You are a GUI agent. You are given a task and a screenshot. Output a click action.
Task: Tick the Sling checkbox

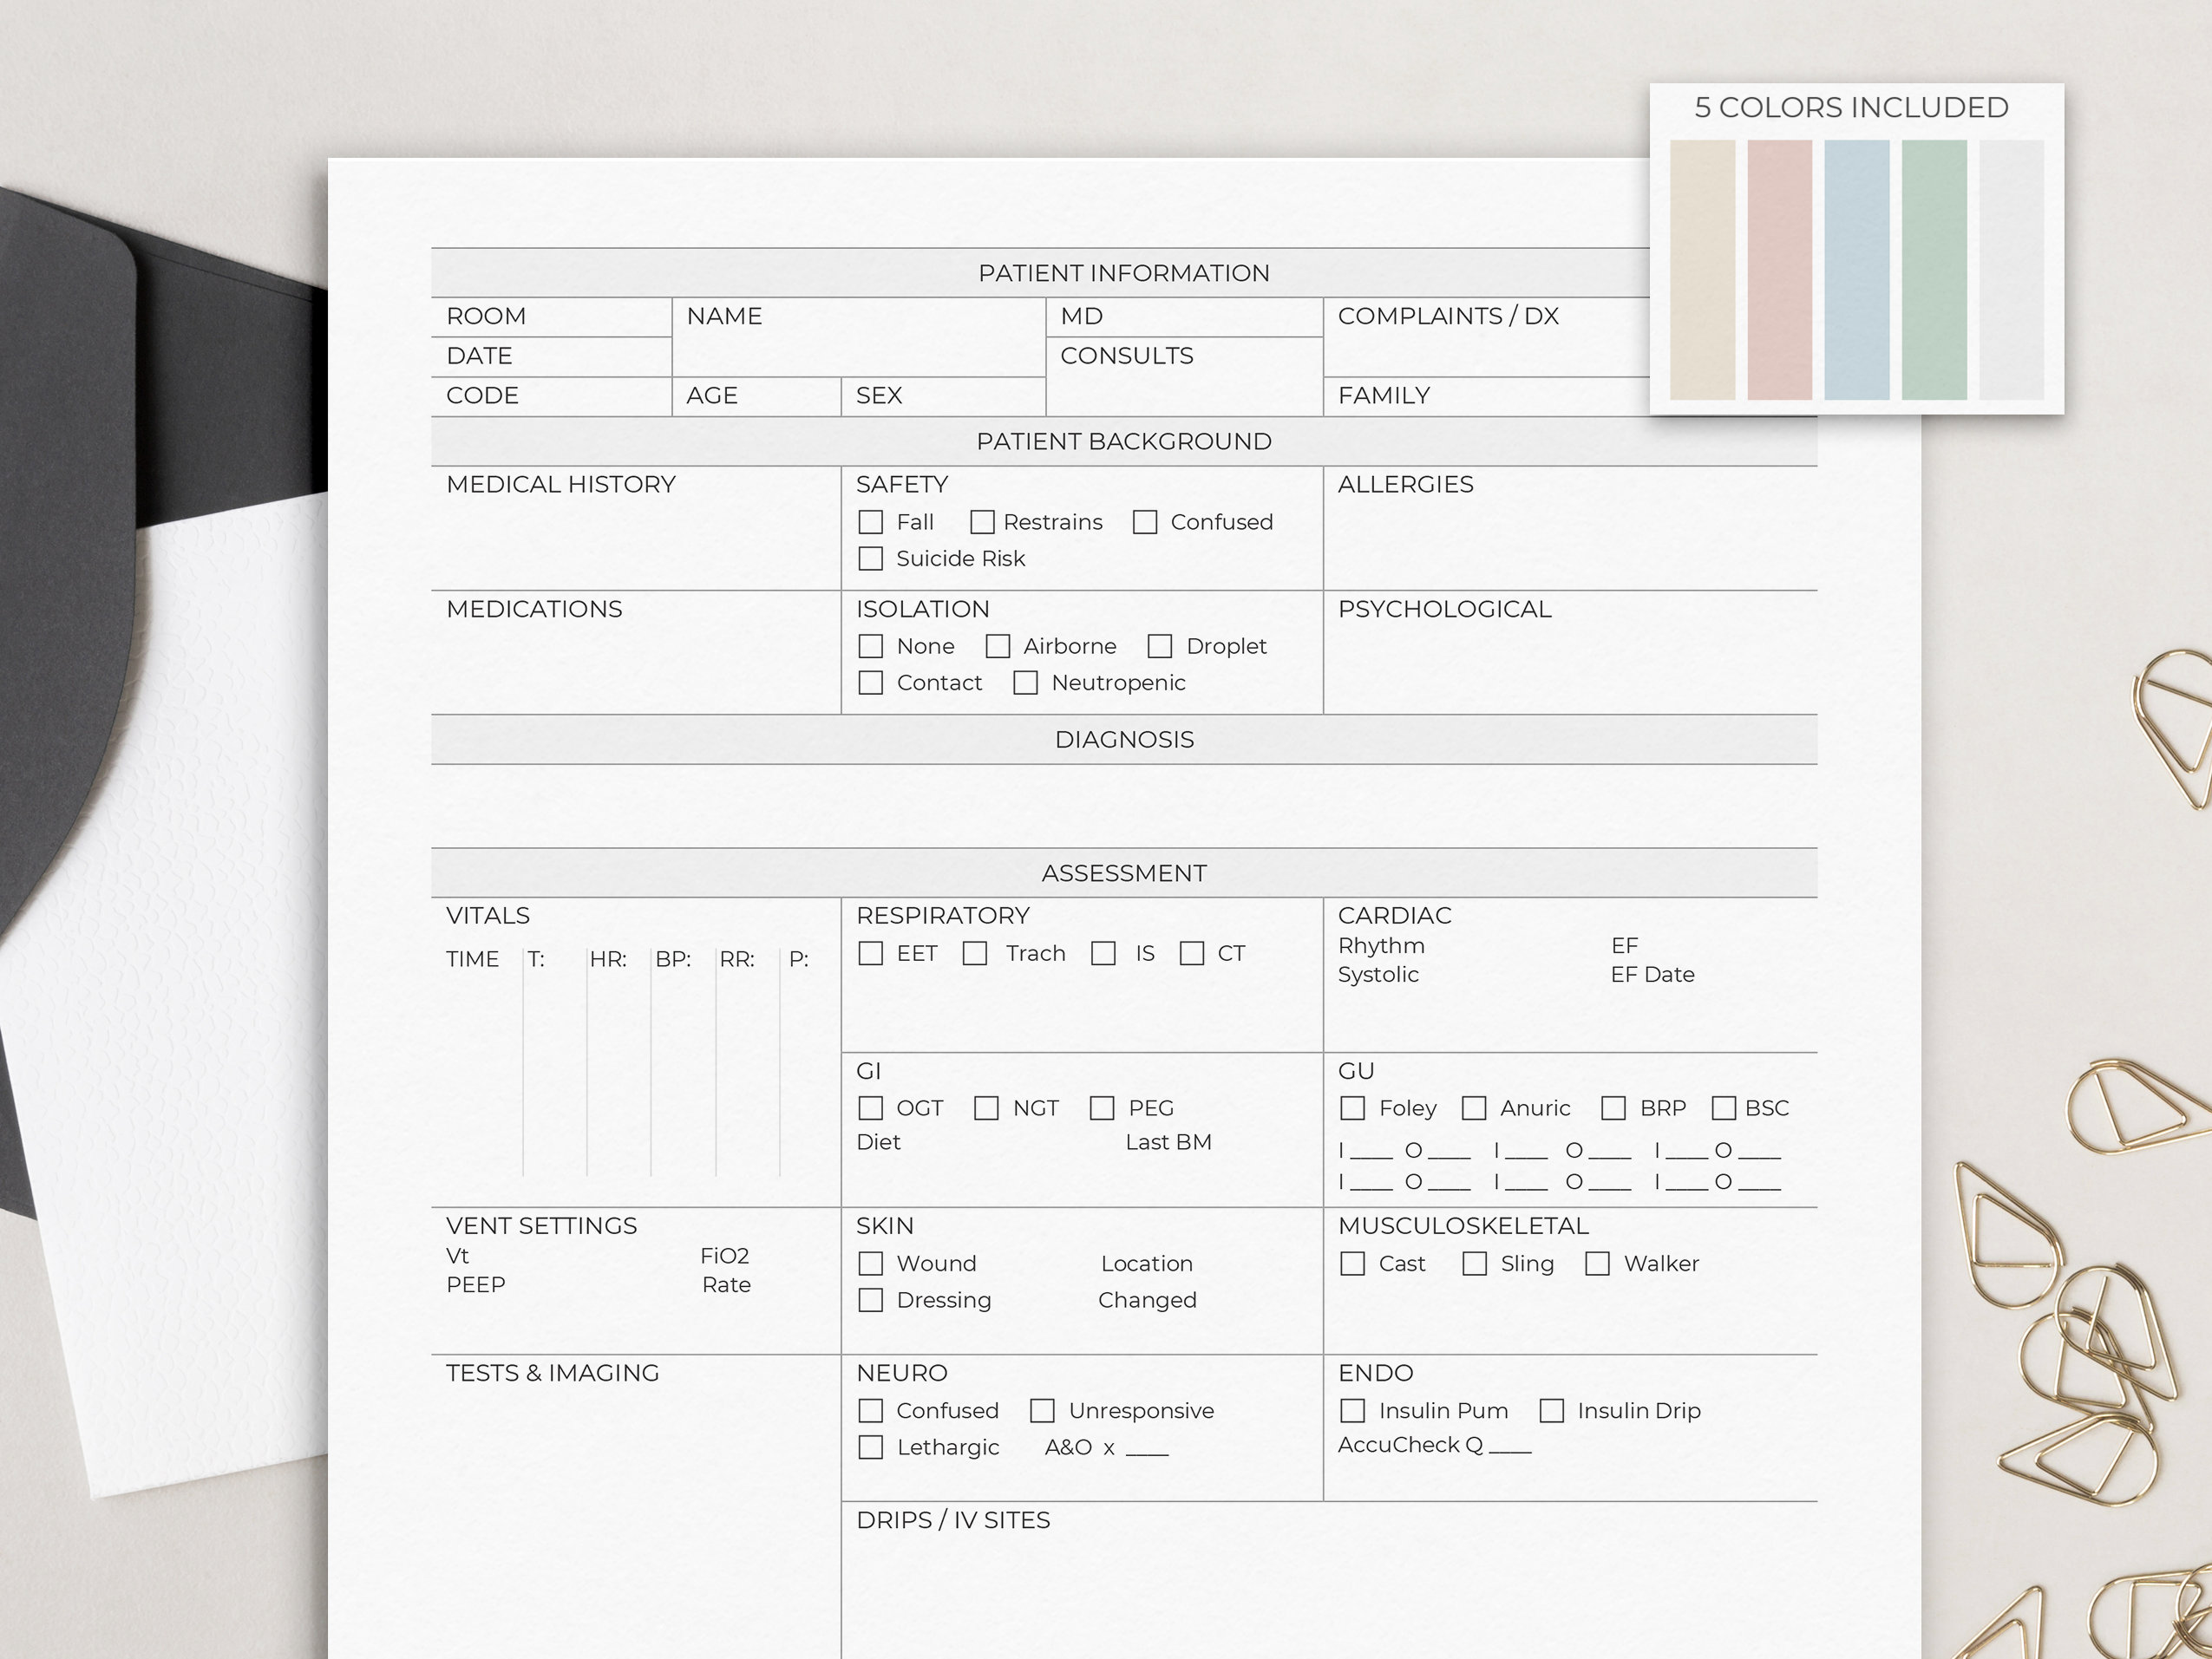(x=1475, y=1263)
